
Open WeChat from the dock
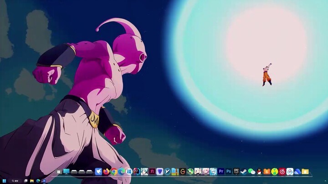point(251,171)
